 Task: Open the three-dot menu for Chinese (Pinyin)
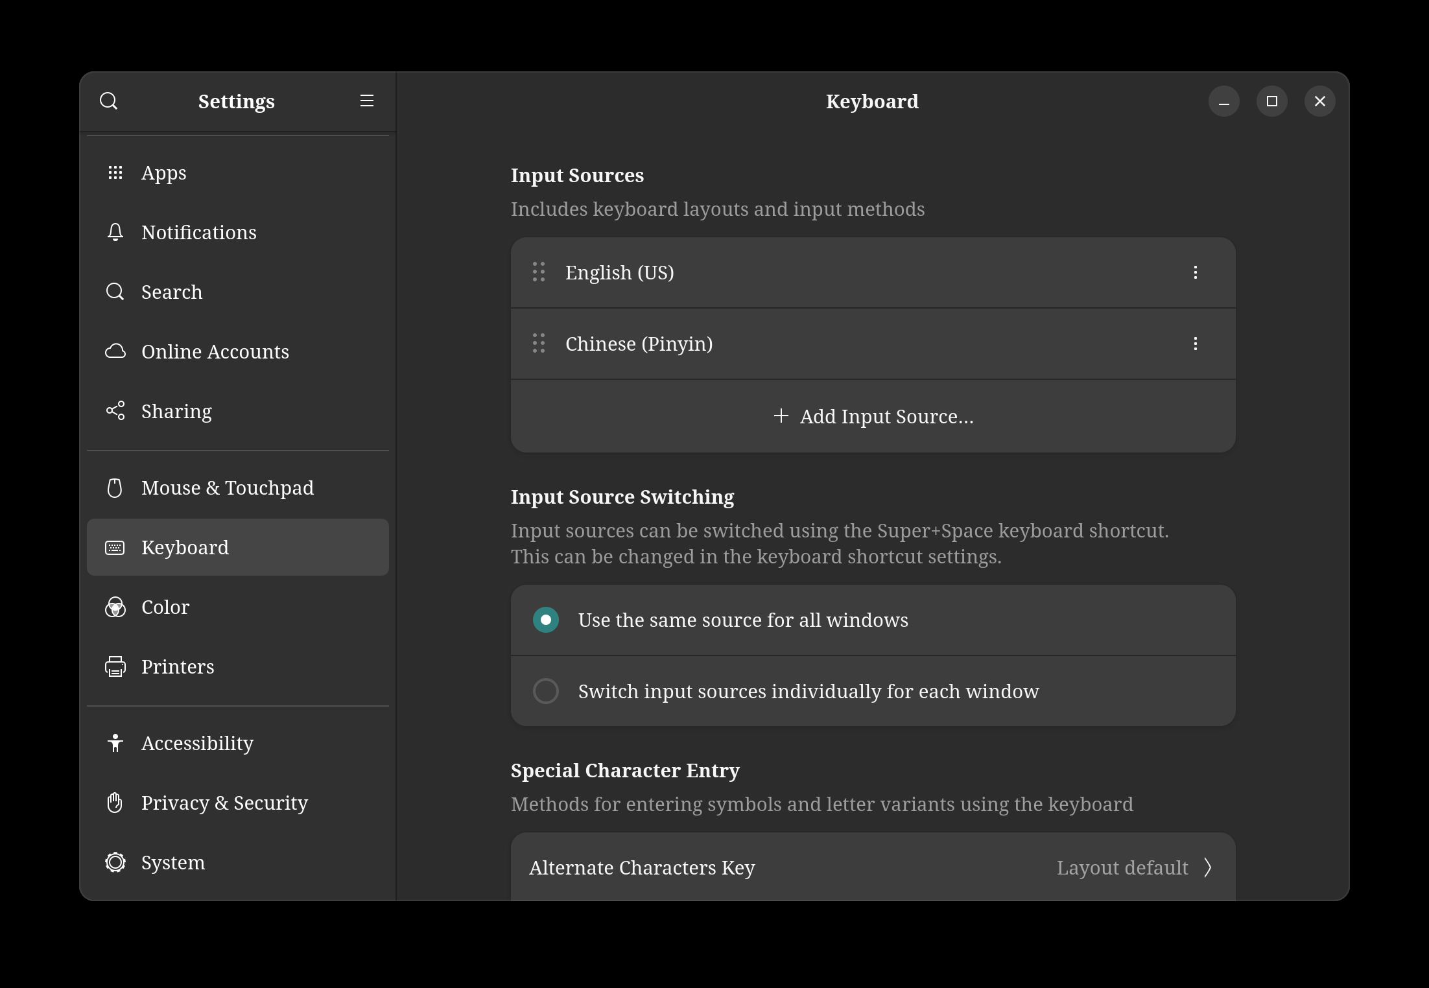1195,344
